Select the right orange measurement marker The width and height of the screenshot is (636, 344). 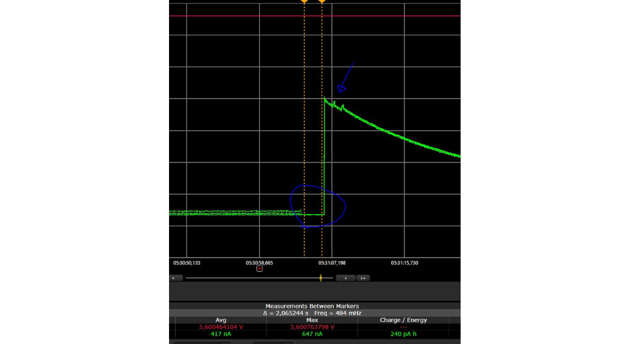coord(322,2)
